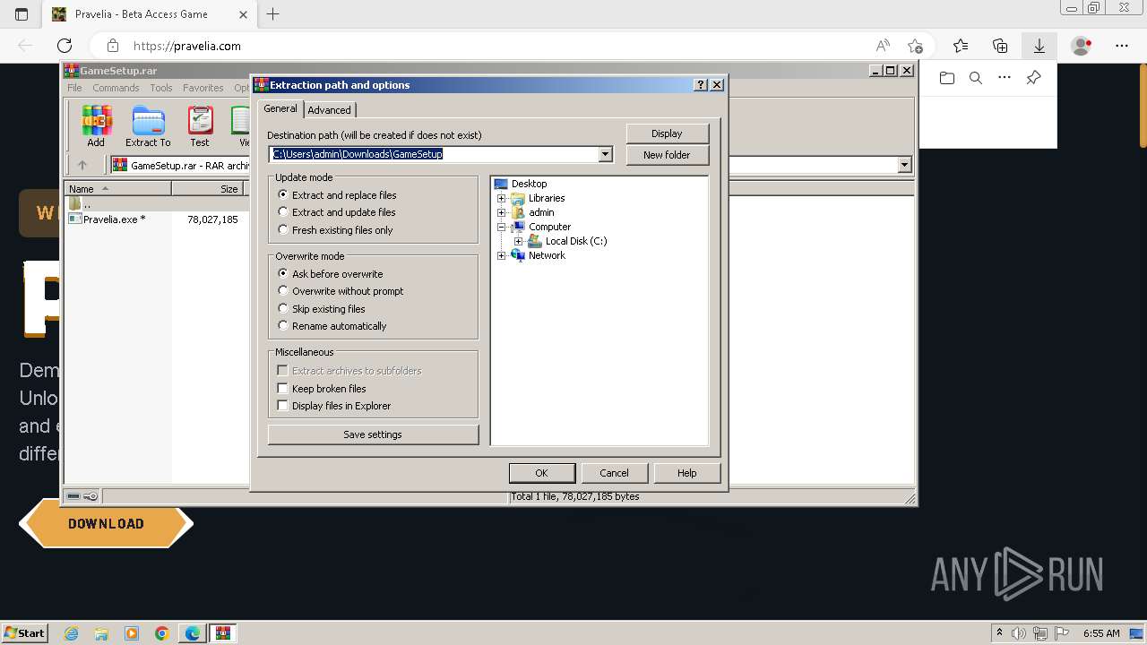1147x645 pixels.
Task: Open WinRAR address bar dropdown
Action: [x=904, y=165]
